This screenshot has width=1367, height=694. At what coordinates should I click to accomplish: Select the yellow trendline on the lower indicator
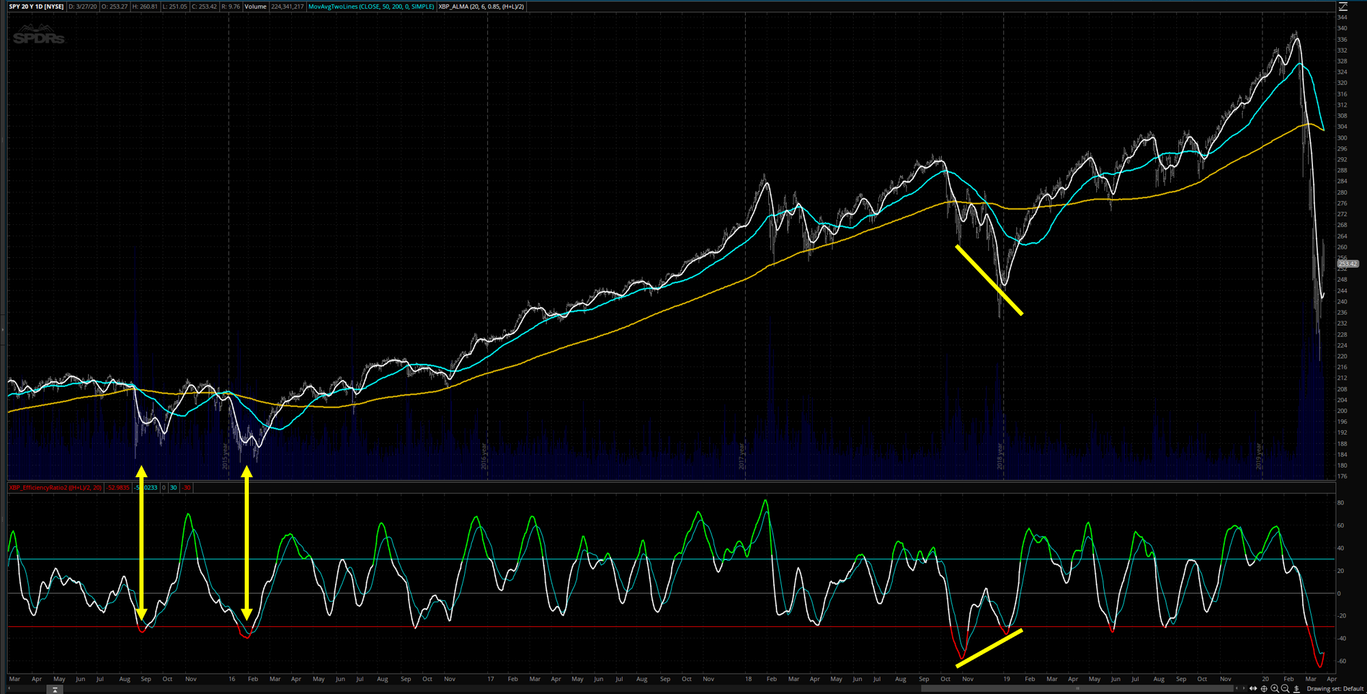coord(989,648)
